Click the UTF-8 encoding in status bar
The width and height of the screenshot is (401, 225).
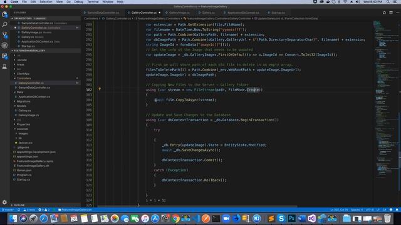(x=370, y=210)
